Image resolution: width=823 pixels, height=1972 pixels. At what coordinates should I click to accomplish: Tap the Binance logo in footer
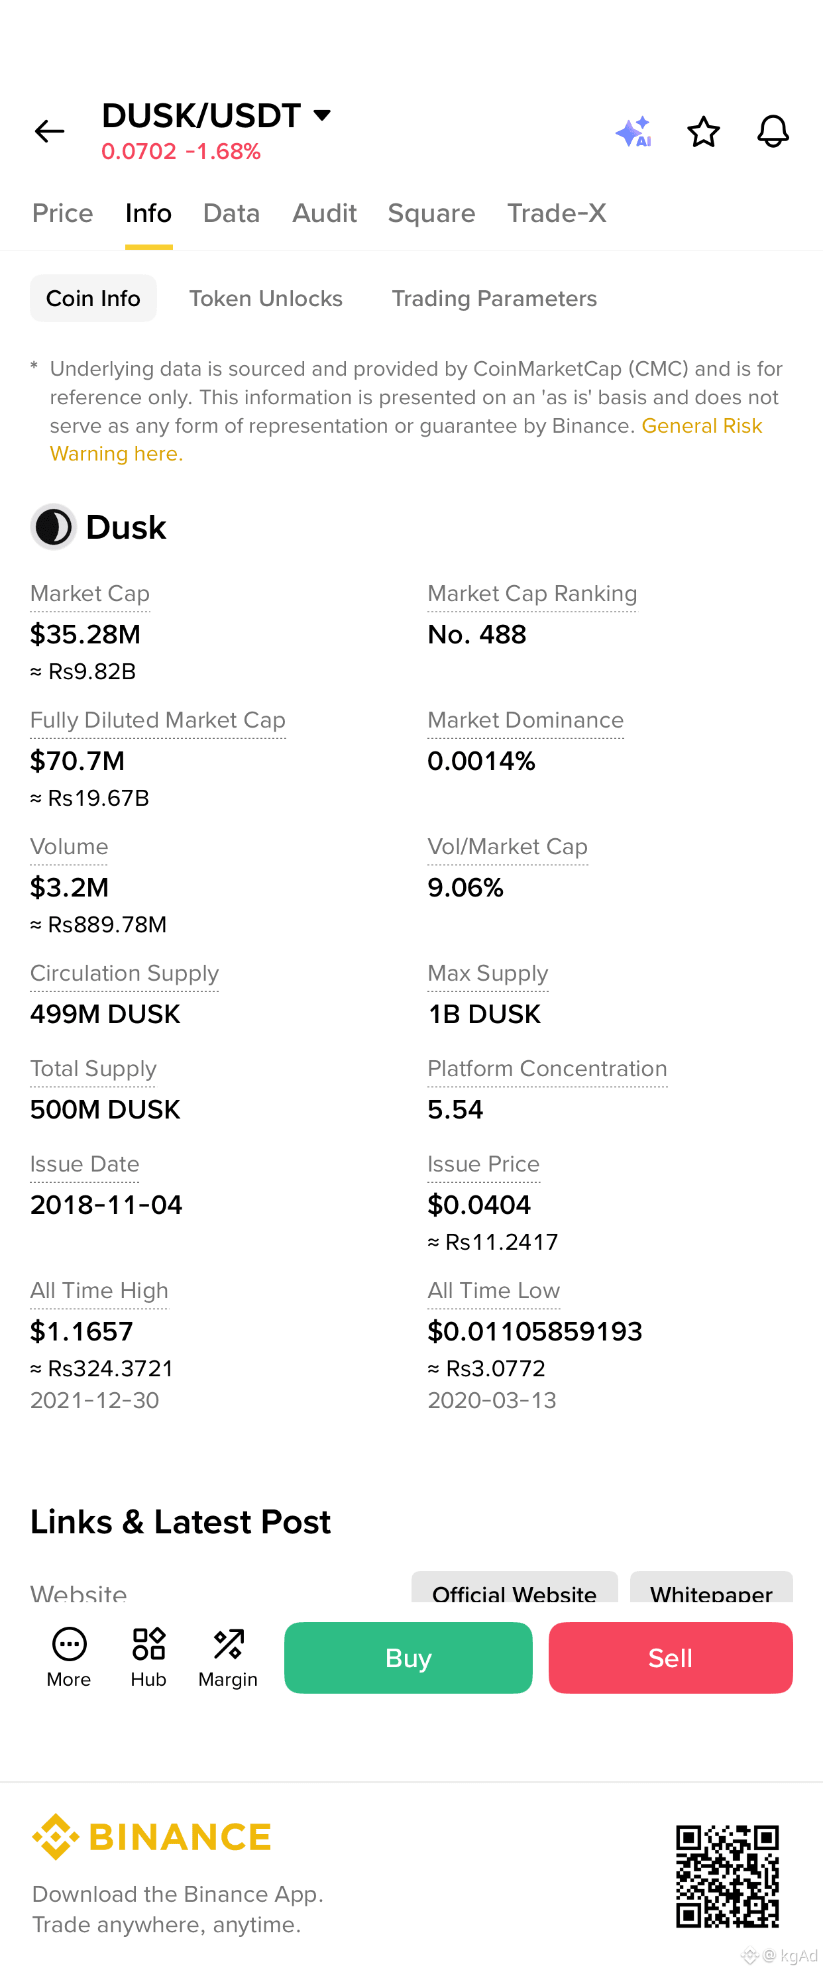click(152, 1837)
